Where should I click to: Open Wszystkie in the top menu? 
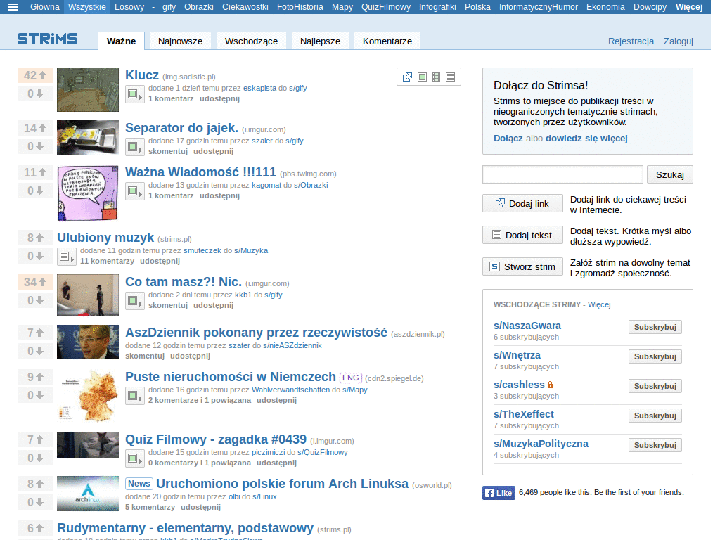pos(86,7)
